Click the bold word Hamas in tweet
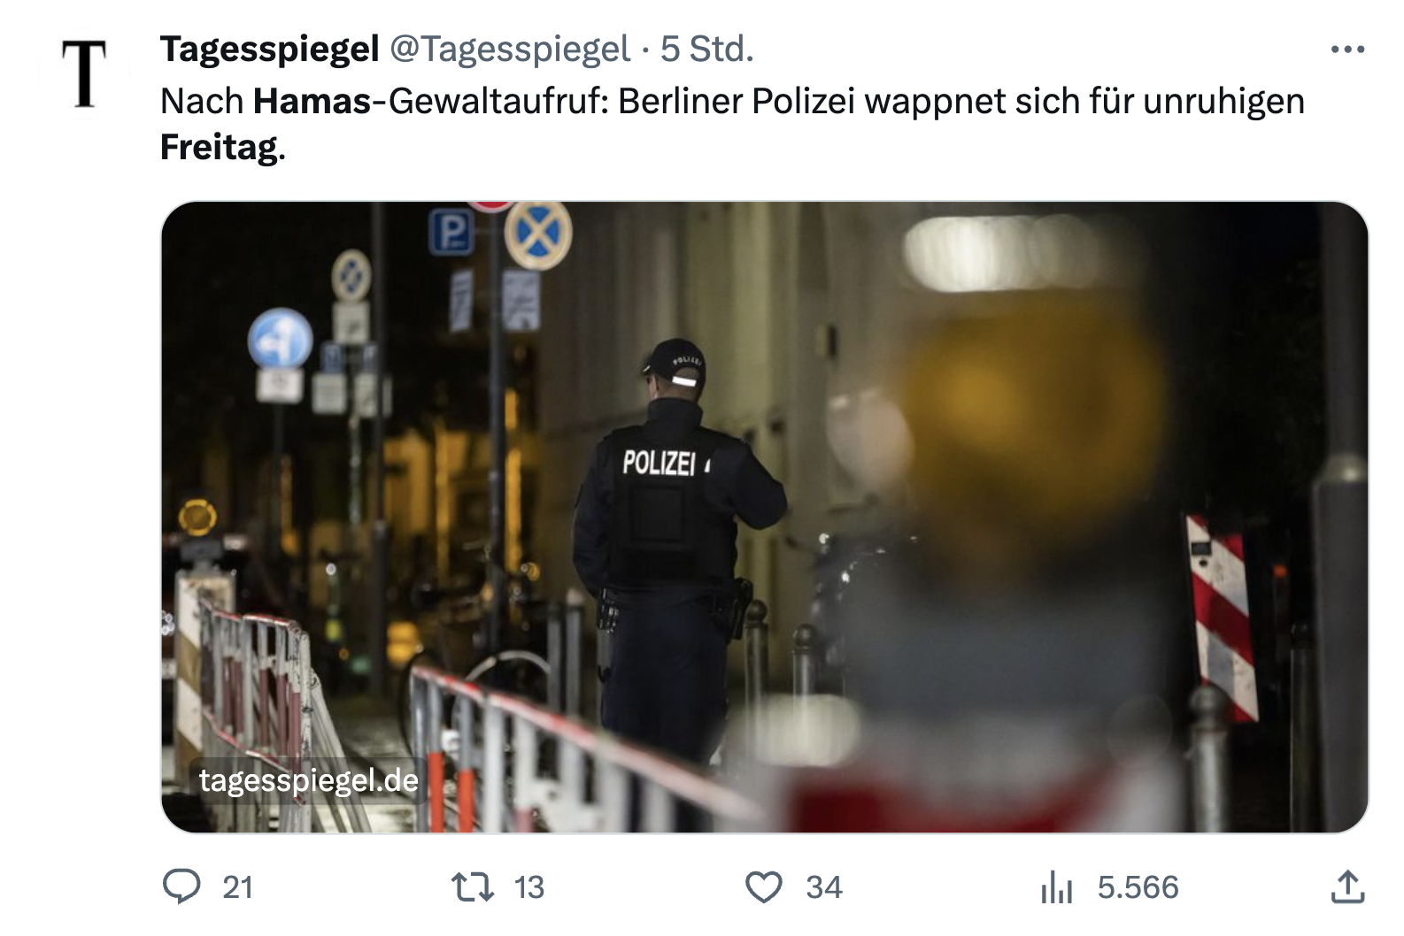Viewport: 1404px width, 936px height. click(312, 102)
